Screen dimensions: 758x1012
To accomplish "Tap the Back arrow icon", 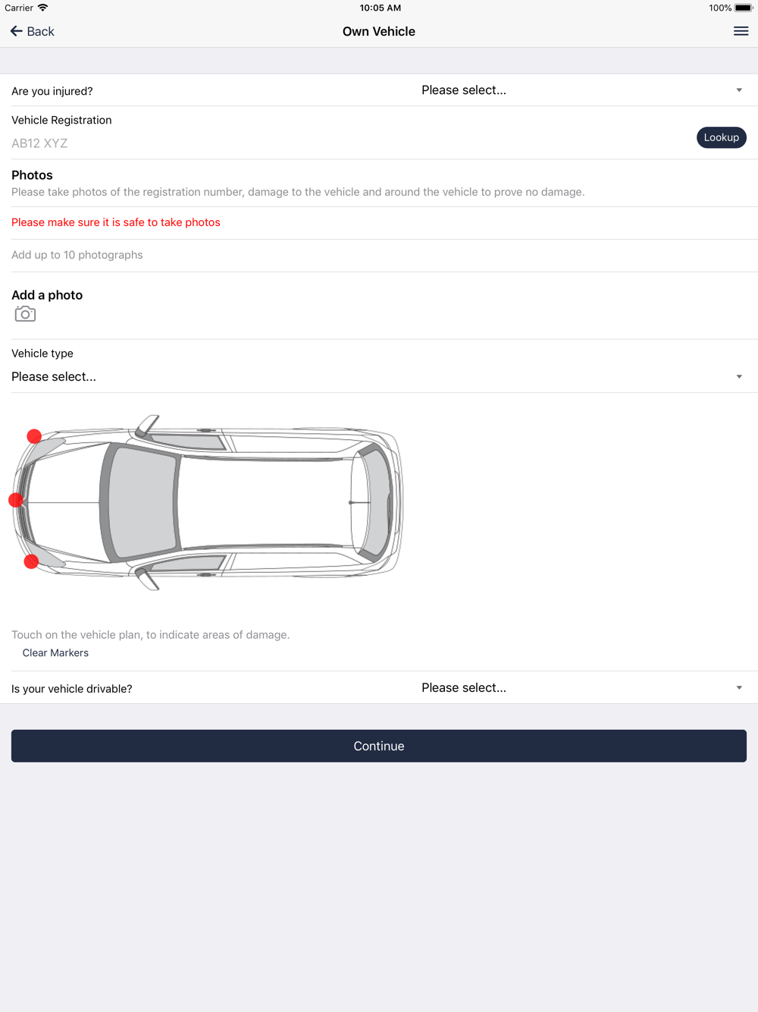I will [x=16, y=31].
